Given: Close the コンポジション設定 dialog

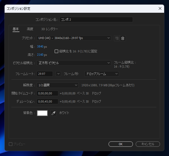Looking at the screenshot, I should [x=160, y=8].
